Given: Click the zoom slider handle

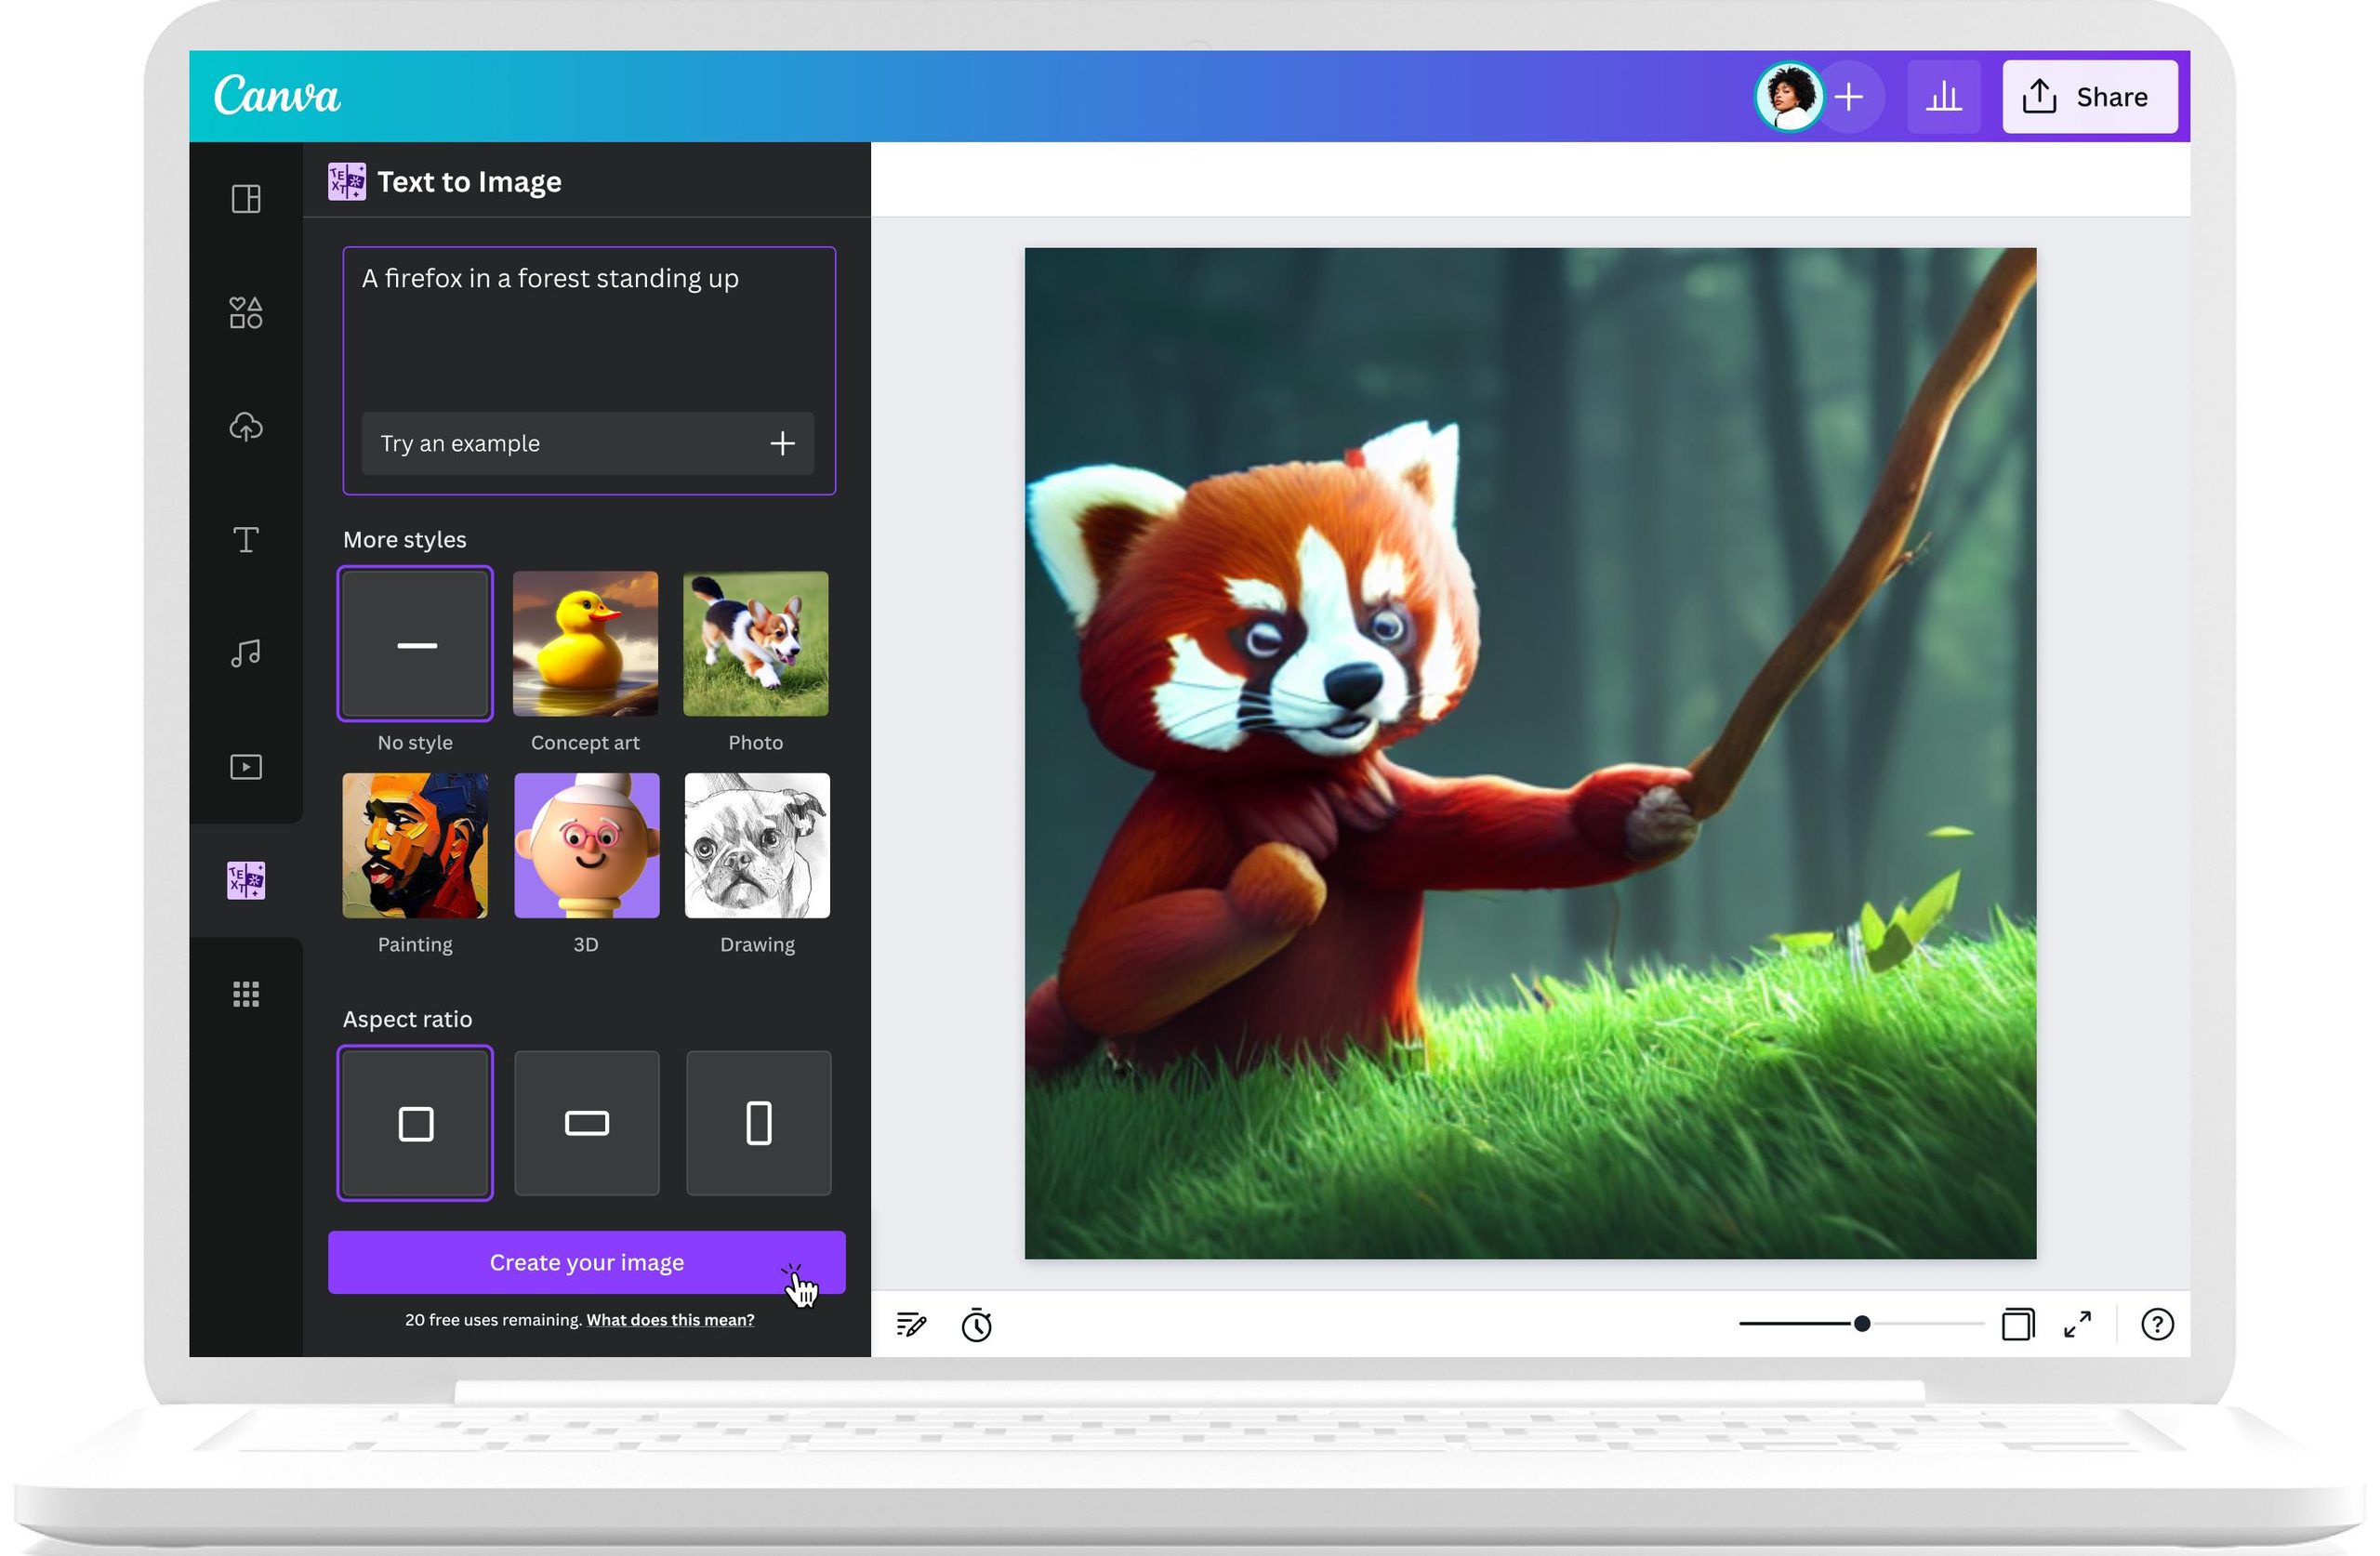Looking at the screenshot, I should pyautogui.click(x=1862, y=1324).
